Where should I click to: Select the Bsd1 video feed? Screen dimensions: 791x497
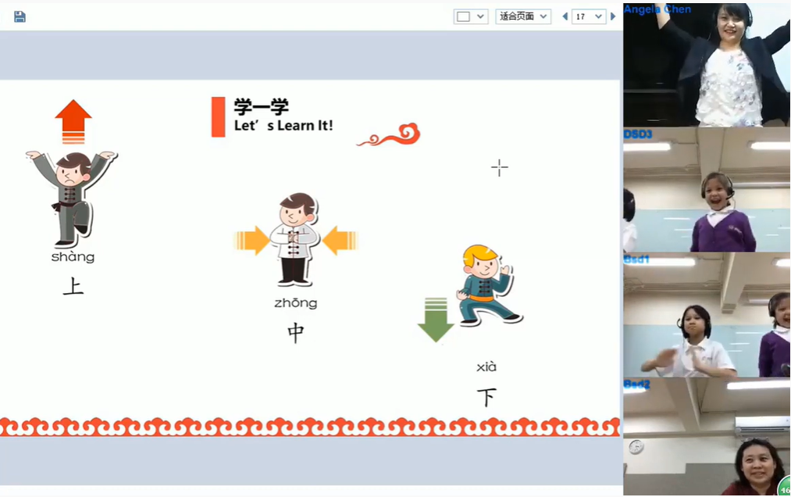tap(707, 315)
